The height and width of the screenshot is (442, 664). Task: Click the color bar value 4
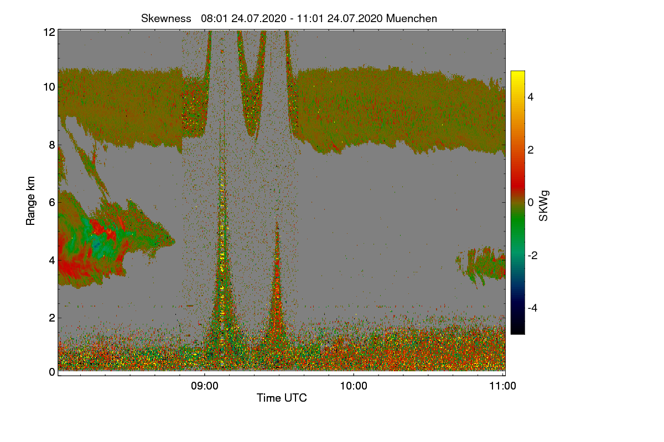tap(530, 97)
